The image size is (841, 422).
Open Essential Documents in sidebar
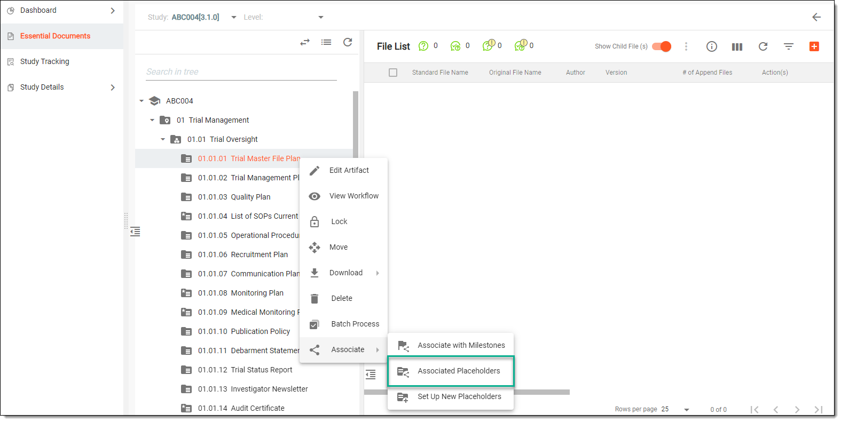(x=61, y=36)
